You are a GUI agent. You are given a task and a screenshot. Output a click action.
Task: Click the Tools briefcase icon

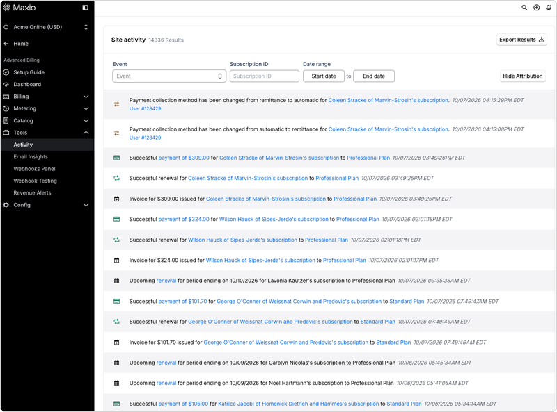[x=6, y=133]
